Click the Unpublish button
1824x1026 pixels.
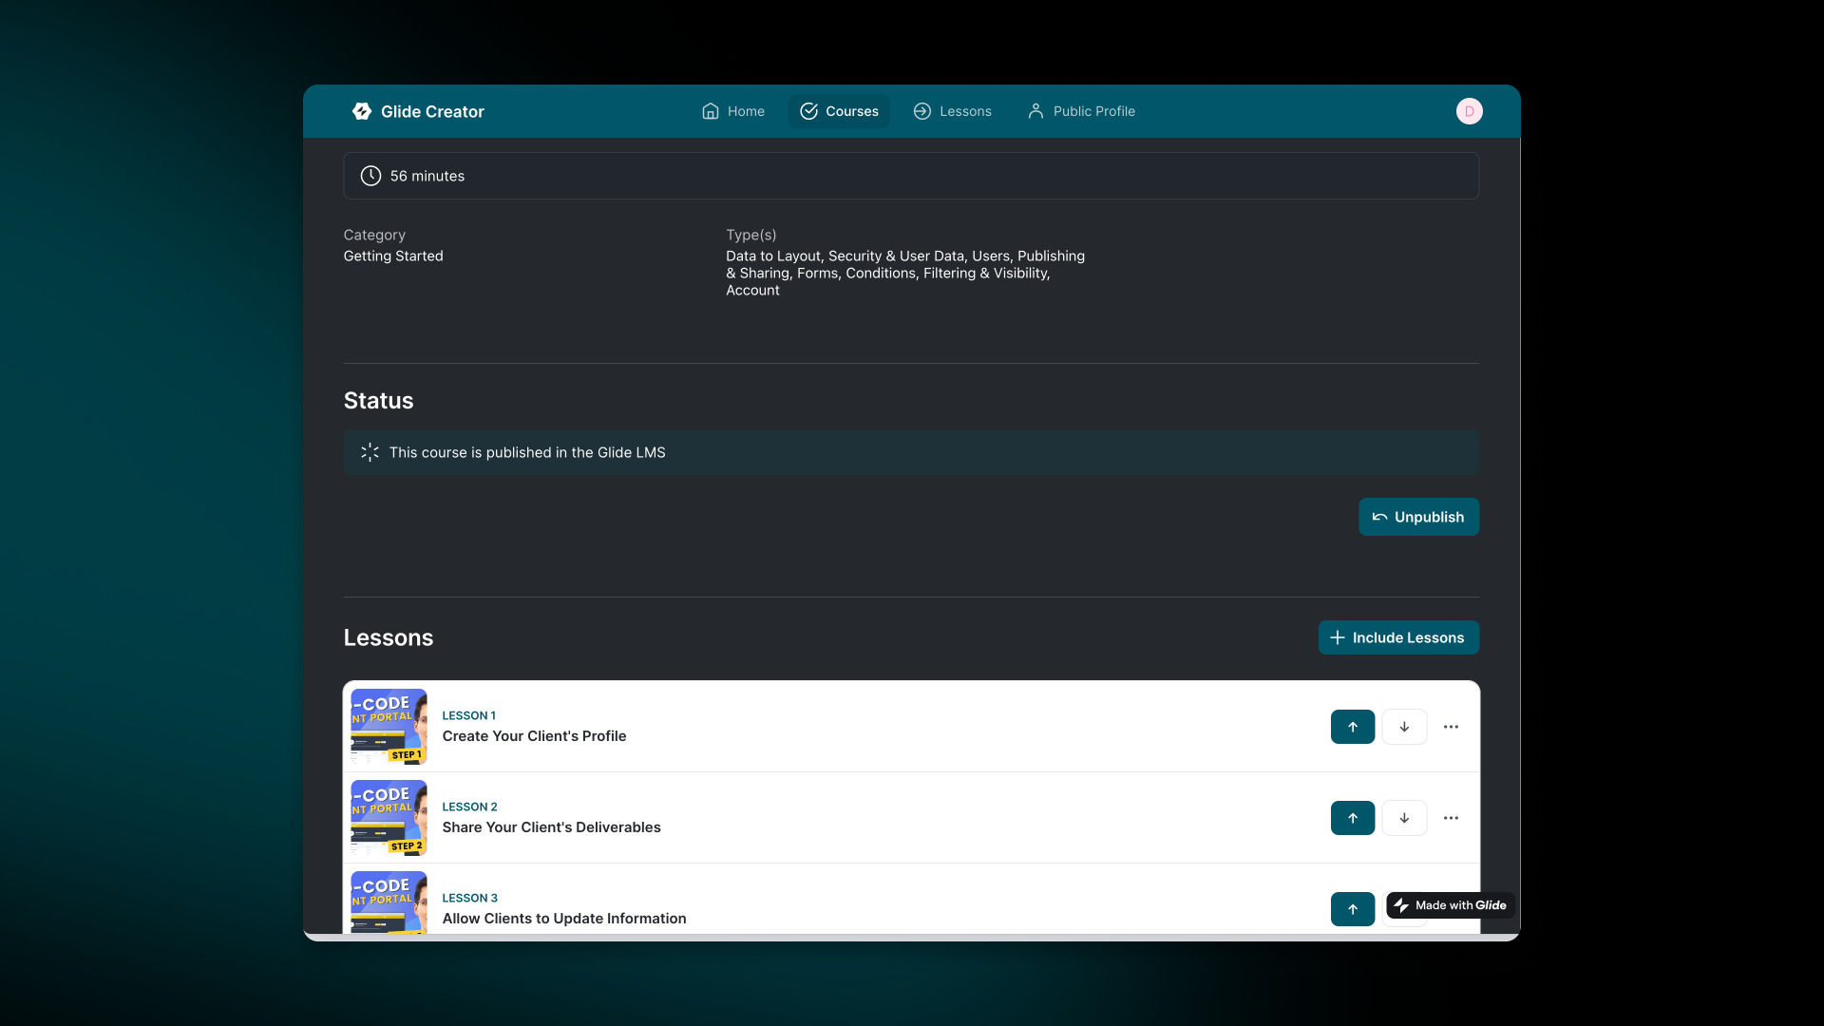click(1418, 517)
